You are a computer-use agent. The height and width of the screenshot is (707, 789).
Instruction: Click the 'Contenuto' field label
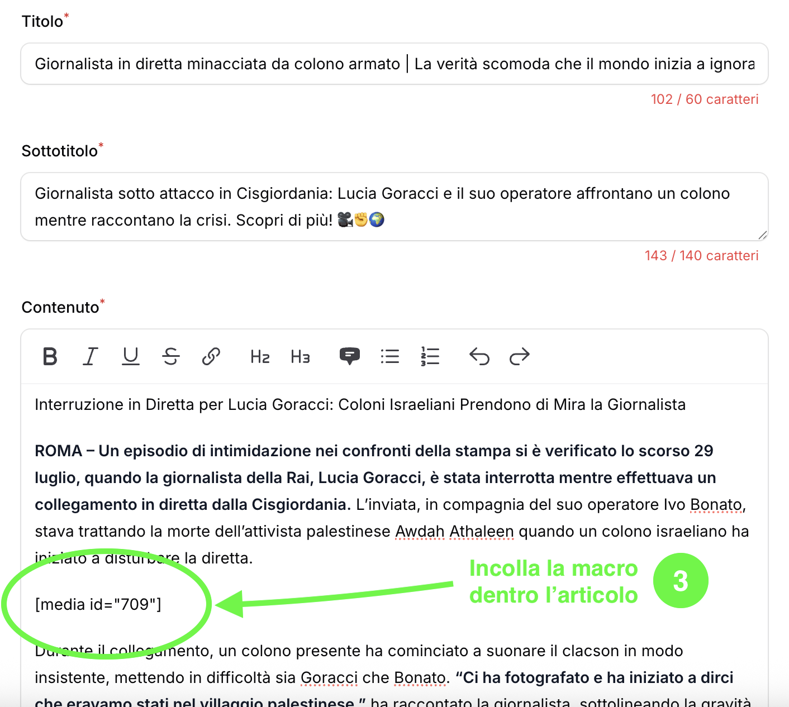(60, 307)
